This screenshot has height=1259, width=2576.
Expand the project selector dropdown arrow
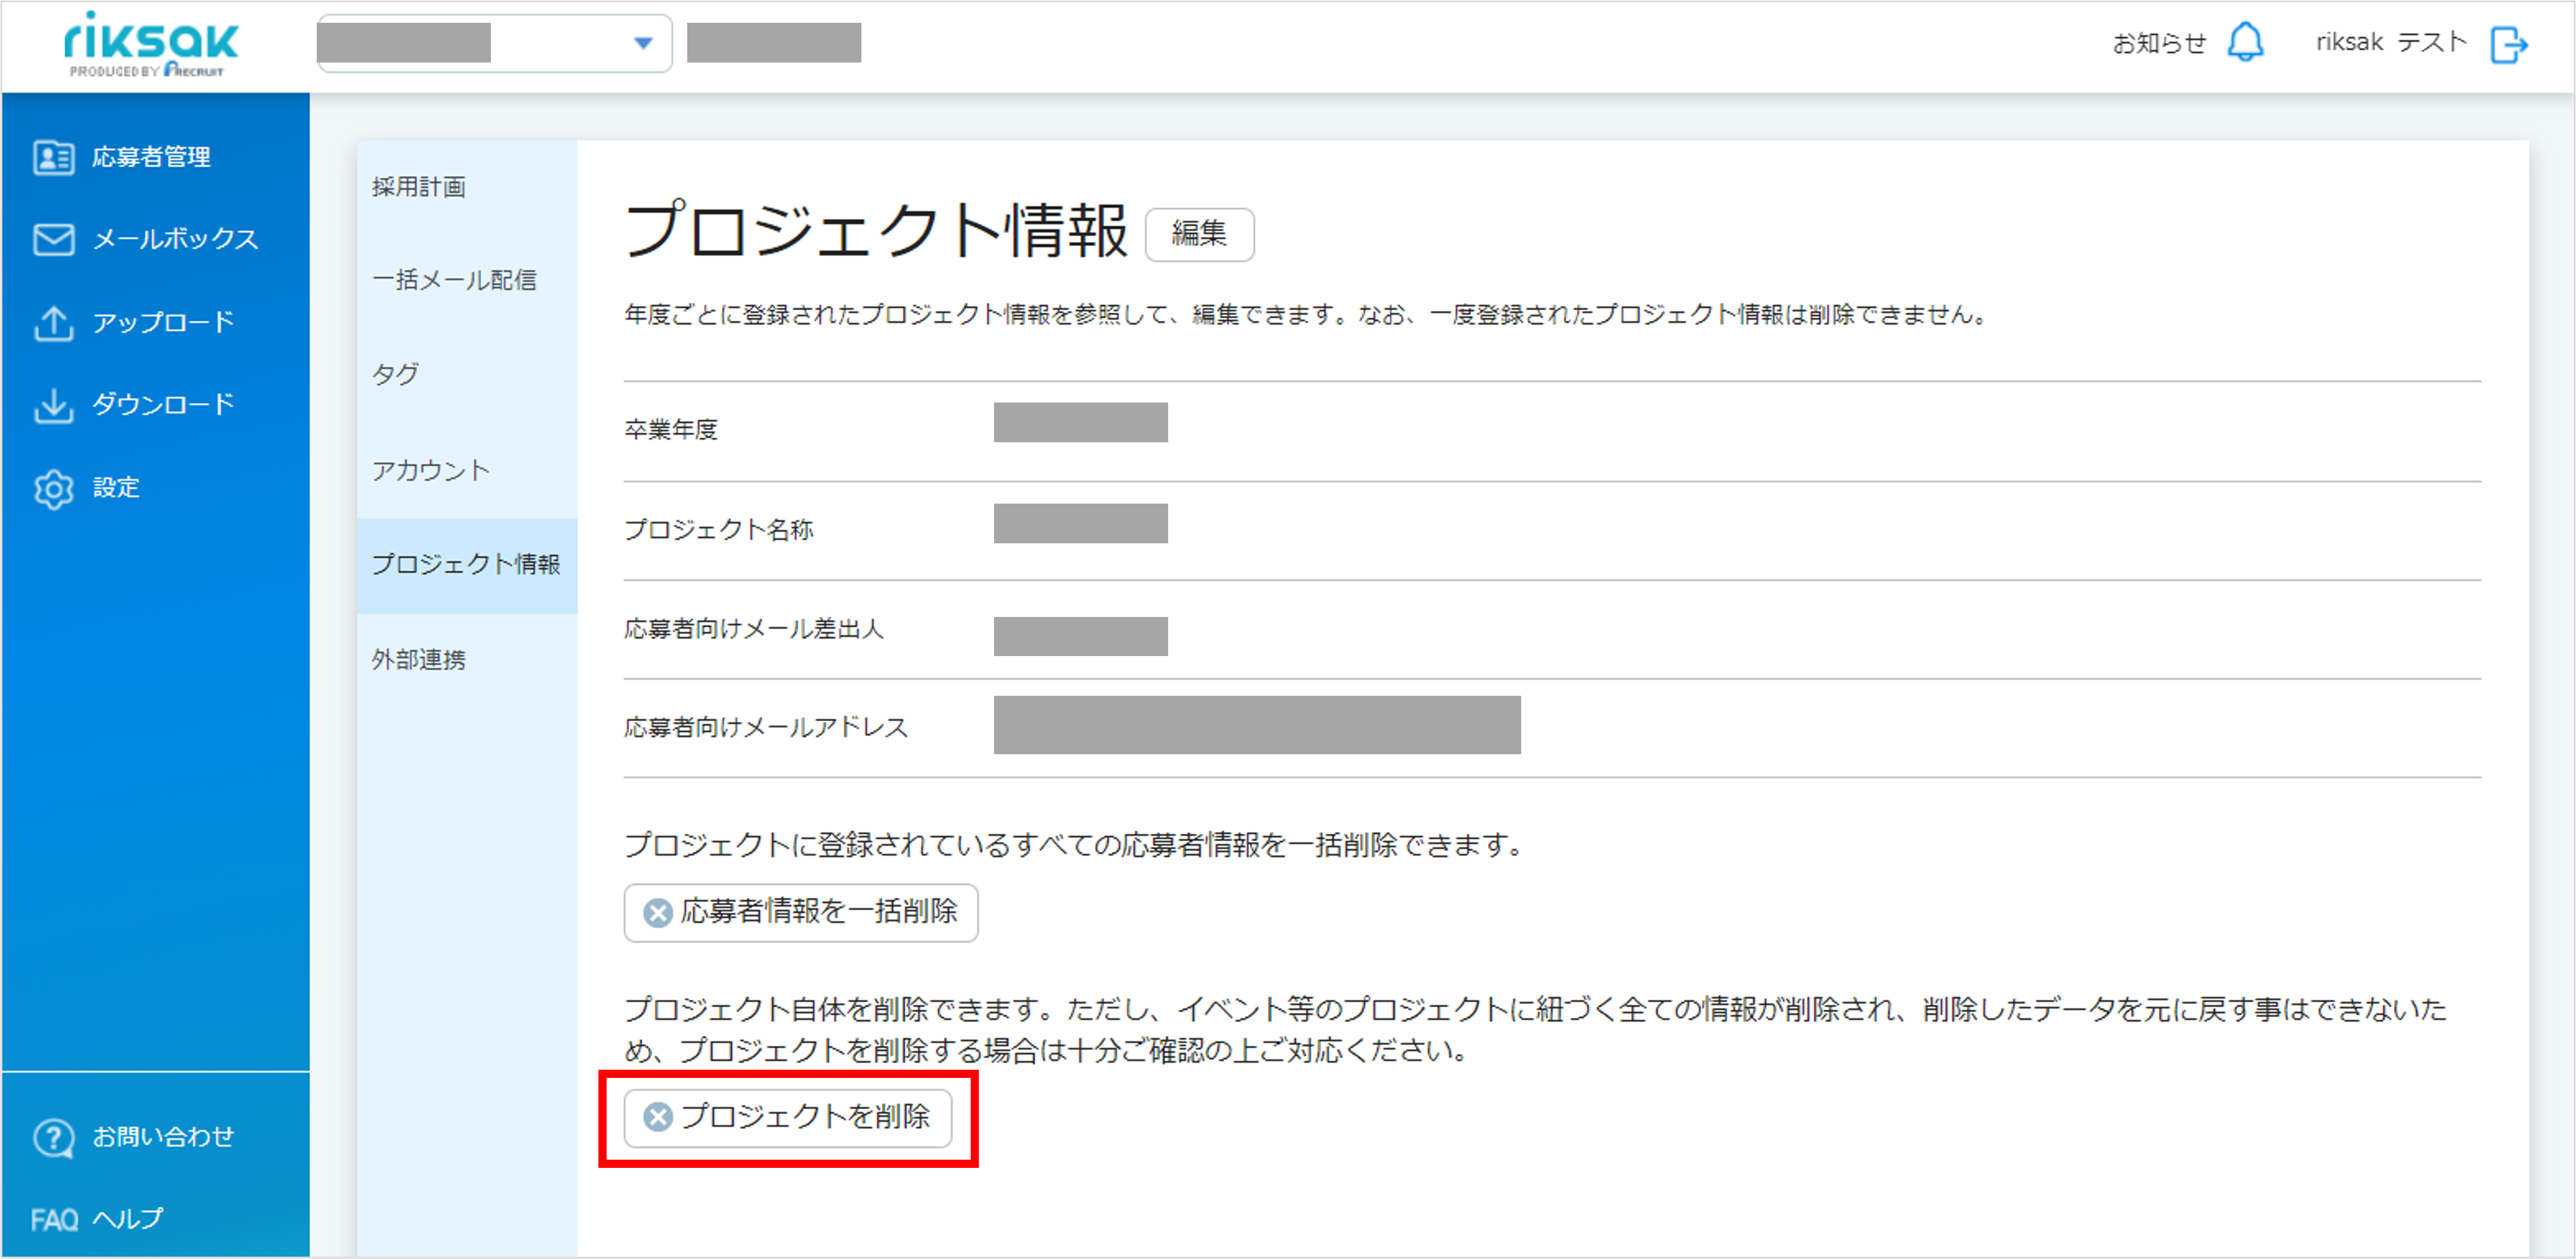click(x=643, y=43)
